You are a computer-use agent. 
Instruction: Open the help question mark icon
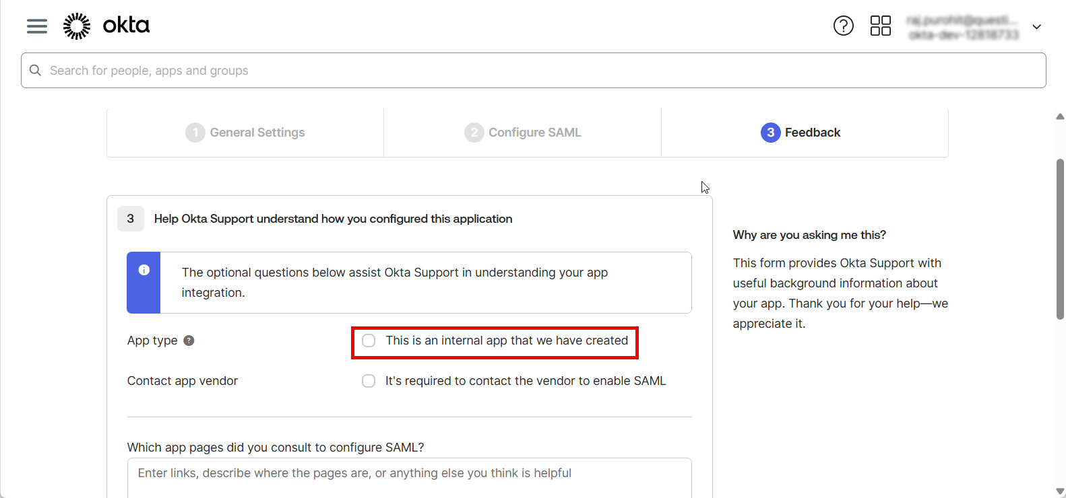point(843,26)
